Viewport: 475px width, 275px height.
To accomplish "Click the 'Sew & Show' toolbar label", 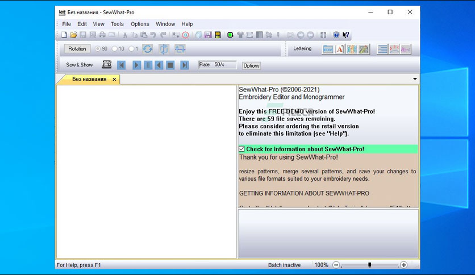I will 80,65.
